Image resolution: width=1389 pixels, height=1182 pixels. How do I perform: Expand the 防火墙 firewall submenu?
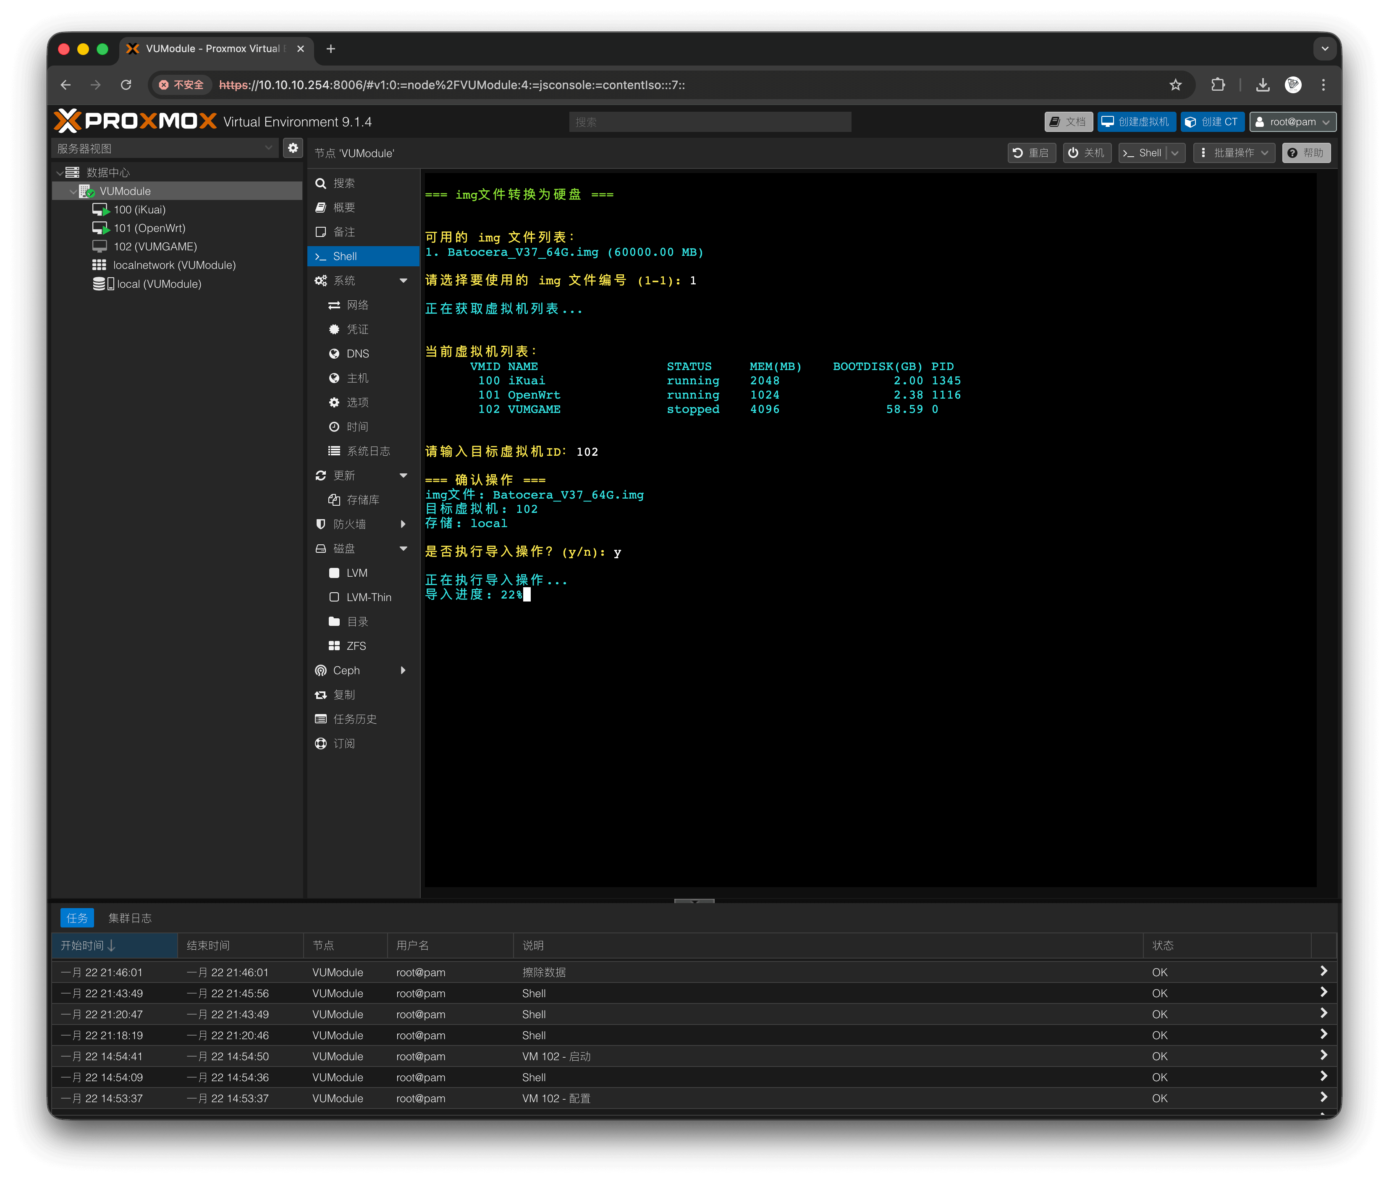click(x=403, y=524)
